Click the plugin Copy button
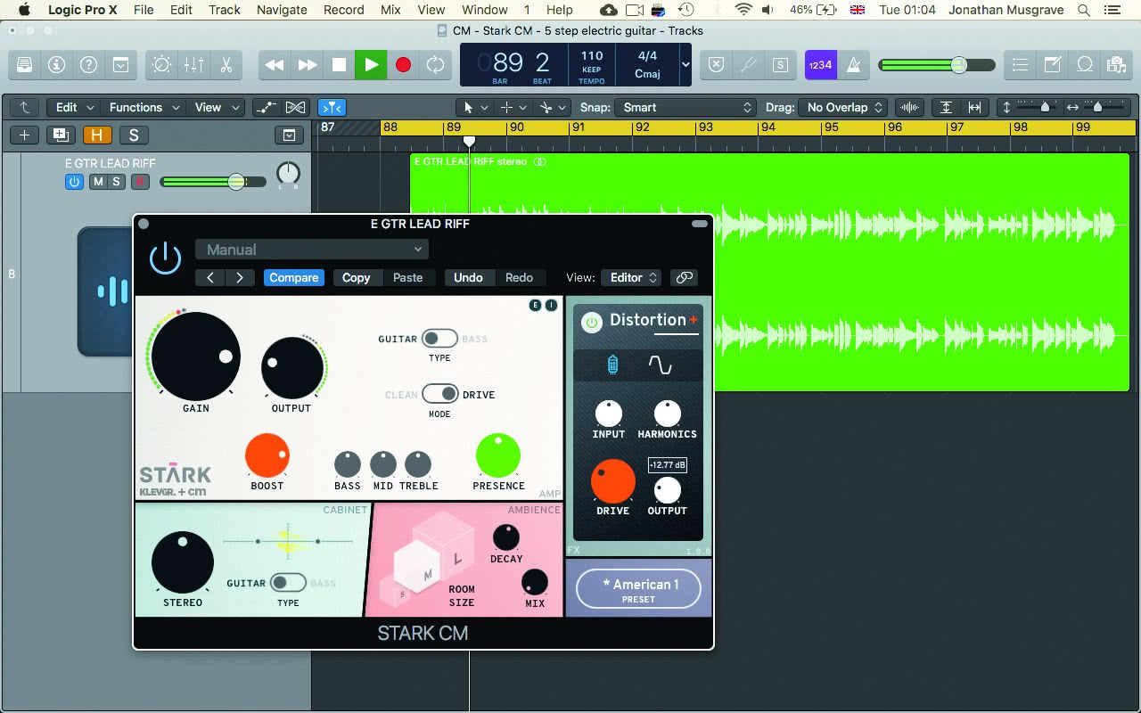Image resolution: width=1141 pixels, height=713 pixels. [x=356, y=278]
